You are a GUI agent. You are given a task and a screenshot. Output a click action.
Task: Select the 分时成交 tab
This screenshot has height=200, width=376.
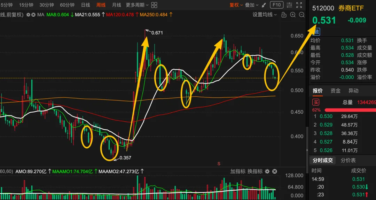(x=323, y=160)
